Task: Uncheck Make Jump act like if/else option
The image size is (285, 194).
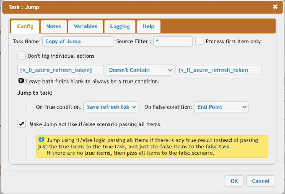Action: tap(21, 124)
